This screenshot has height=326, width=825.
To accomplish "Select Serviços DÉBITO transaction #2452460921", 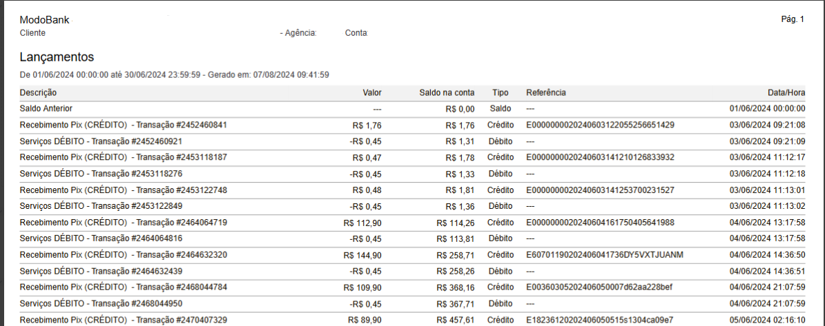I will (101, 141).
